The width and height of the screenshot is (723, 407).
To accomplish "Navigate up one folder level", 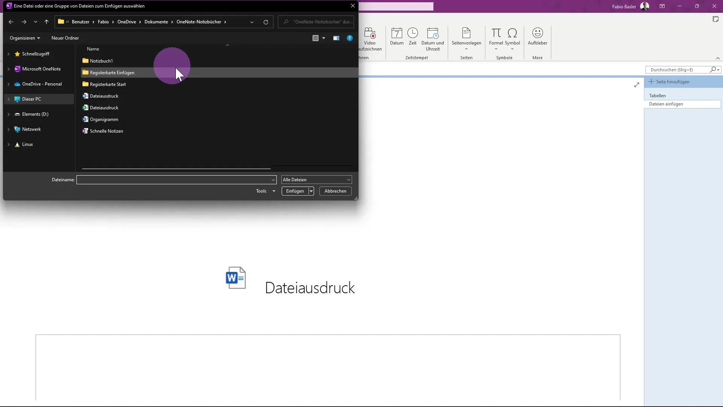I will tap(46, 22).
